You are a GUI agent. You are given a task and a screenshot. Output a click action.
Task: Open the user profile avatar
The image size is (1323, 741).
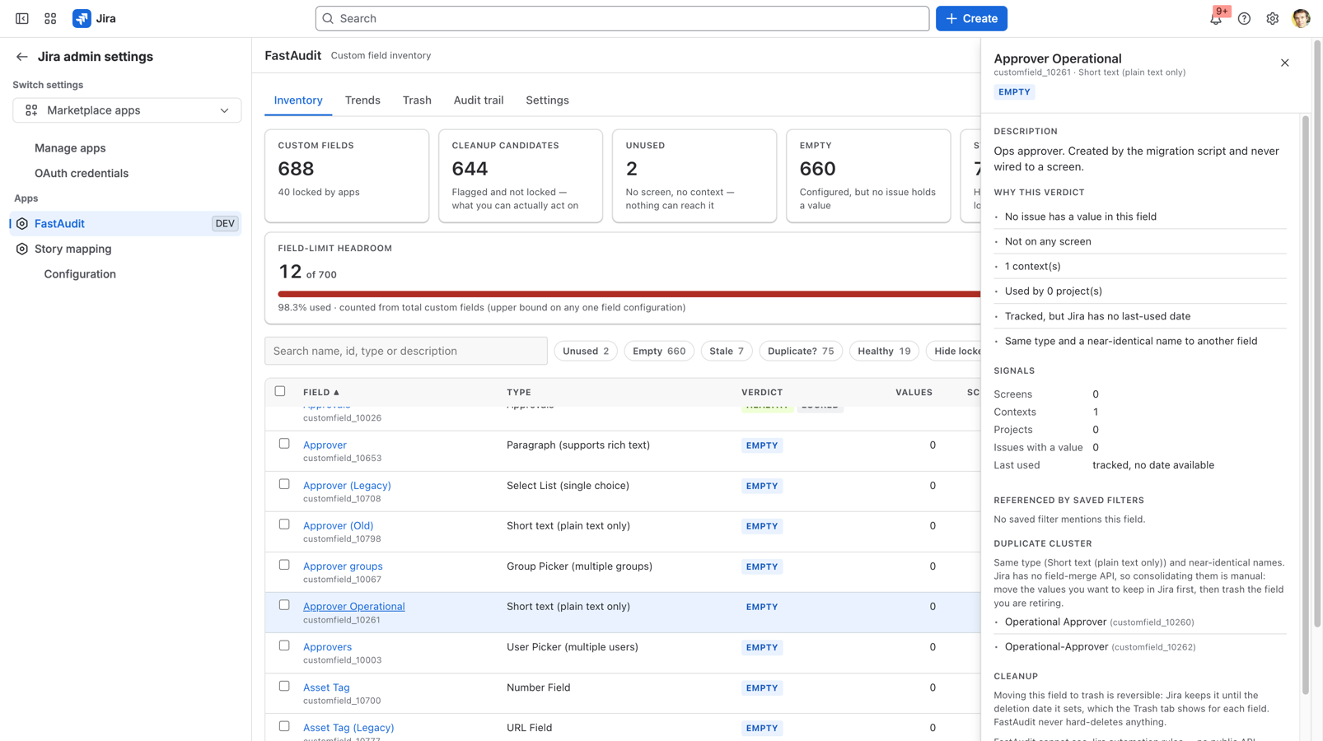(x=1301, y=18)
